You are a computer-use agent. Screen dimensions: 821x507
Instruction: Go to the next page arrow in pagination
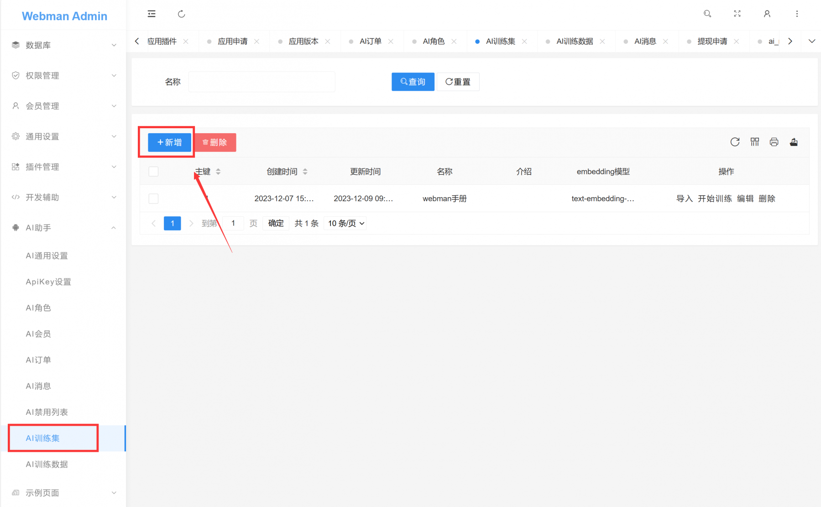(x=191, y=223)
